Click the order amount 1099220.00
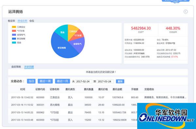 pos(118,105)
